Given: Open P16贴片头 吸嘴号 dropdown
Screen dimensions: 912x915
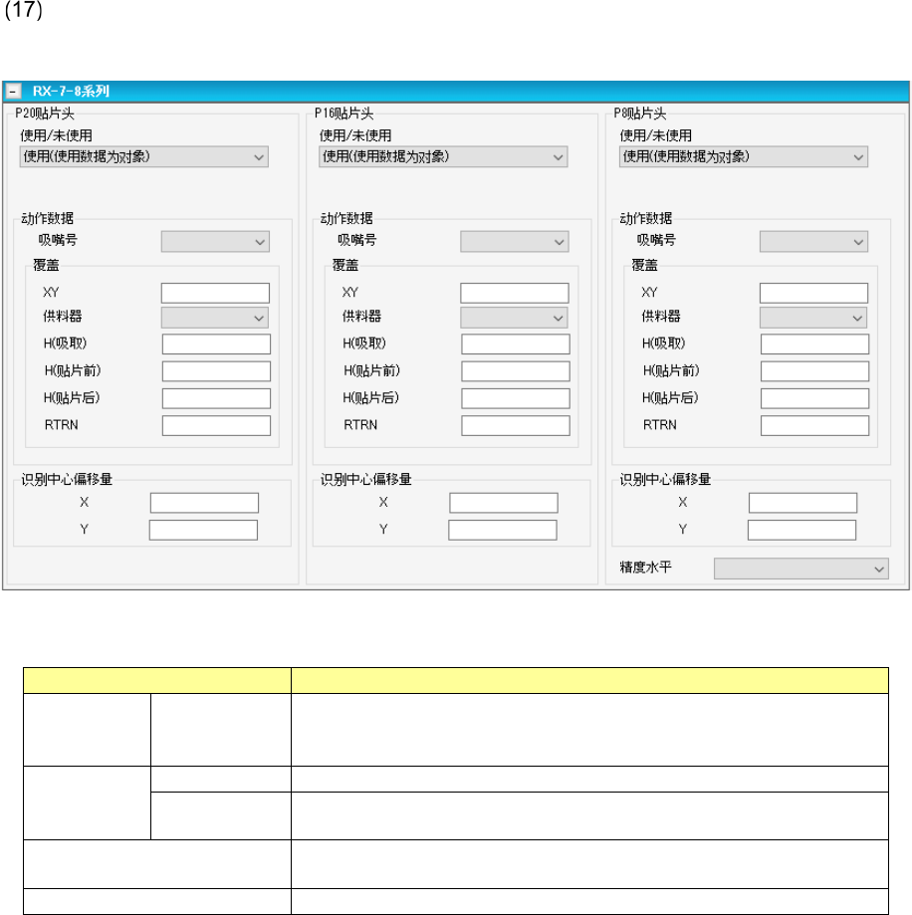Looking at the screenshot, I should pyautogui.click(x=515, y=242).
